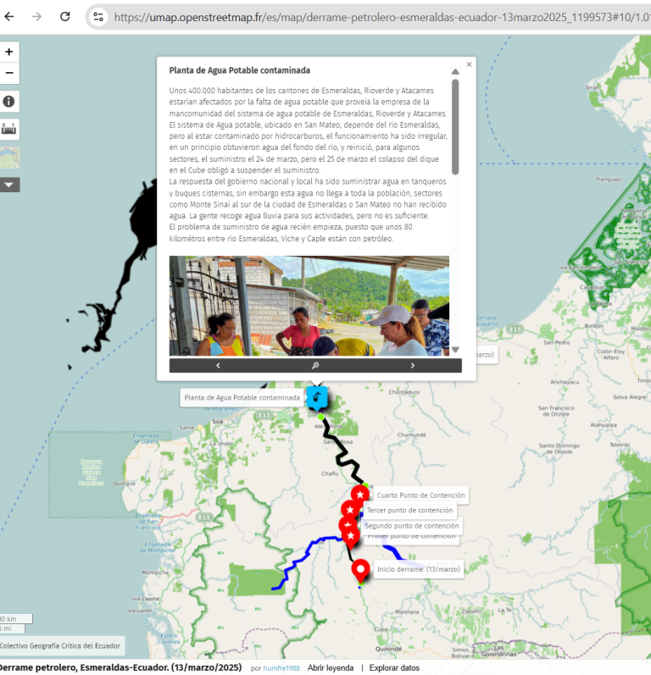Image resolution: width=651 pixels, height=675 pixels.
Task: Reload the page in browser
Action: (65, 16)
